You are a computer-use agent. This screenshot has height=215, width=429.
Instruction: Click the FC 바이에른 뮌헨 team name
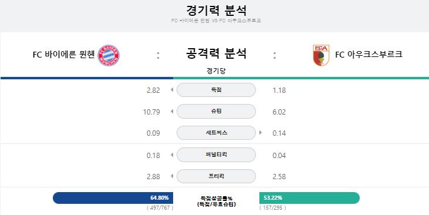tap(64, 55)
